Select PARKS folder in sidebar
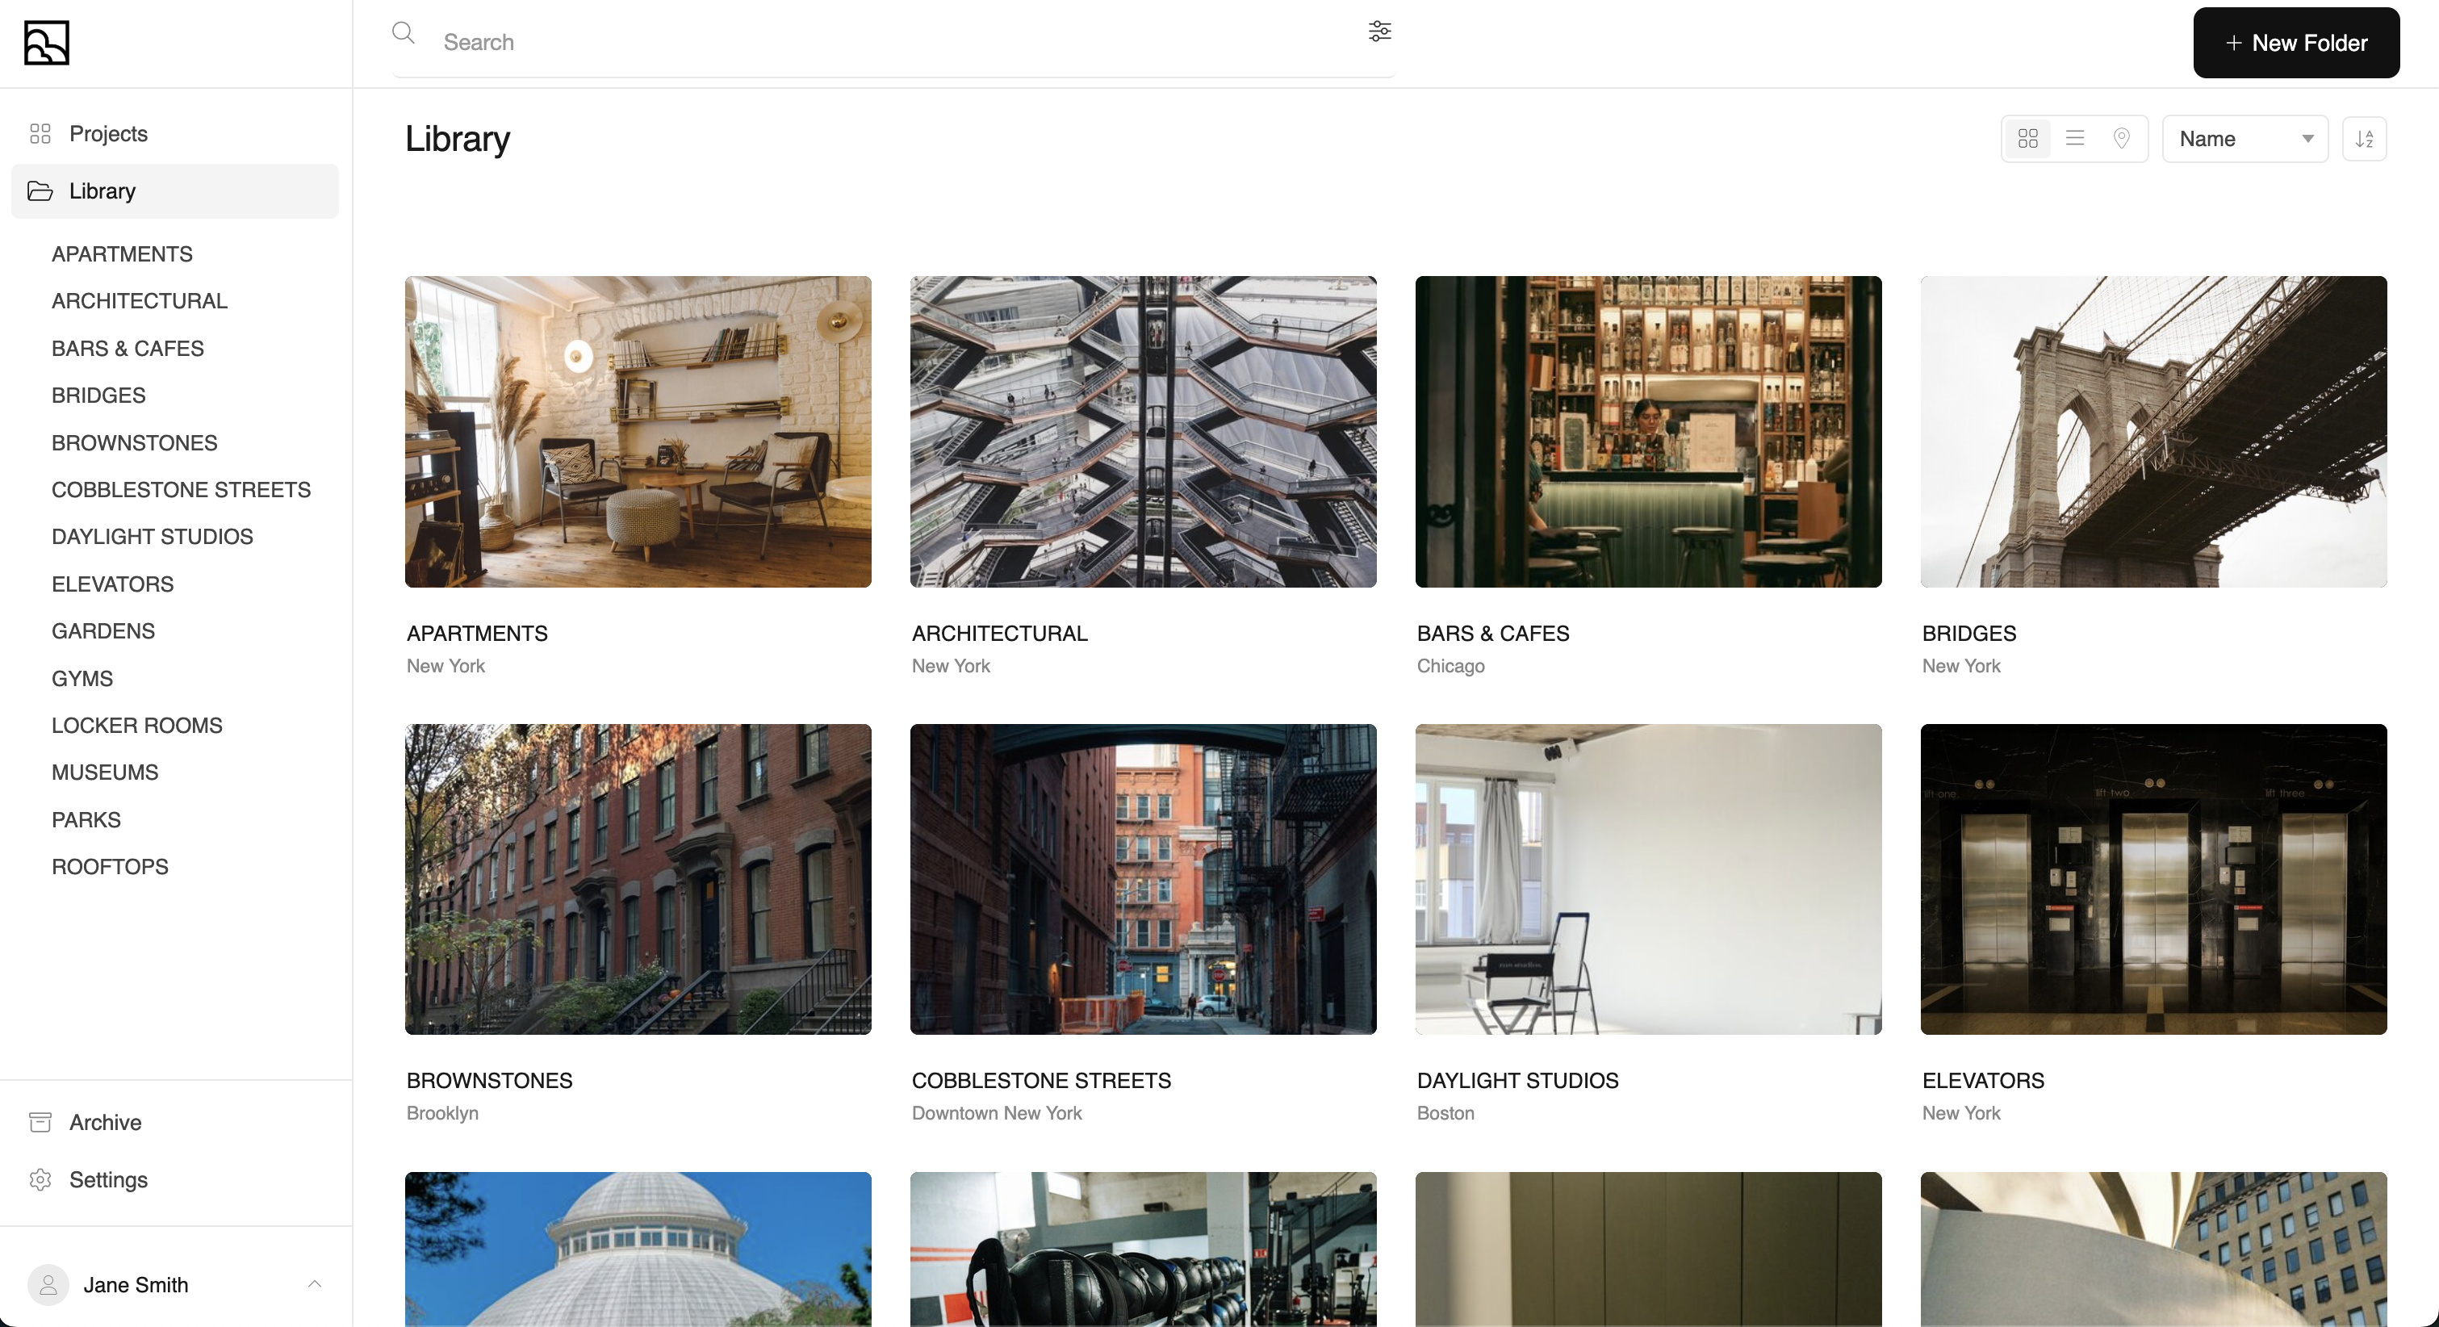 [86, 820]
